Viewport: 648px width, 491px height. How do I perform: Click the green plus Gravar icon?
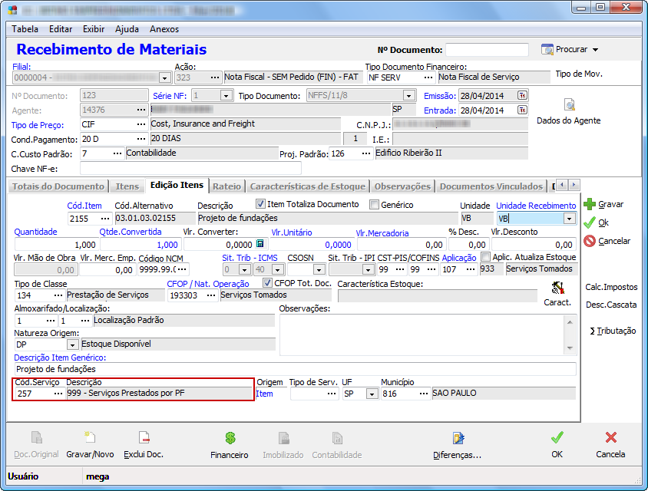590,205
